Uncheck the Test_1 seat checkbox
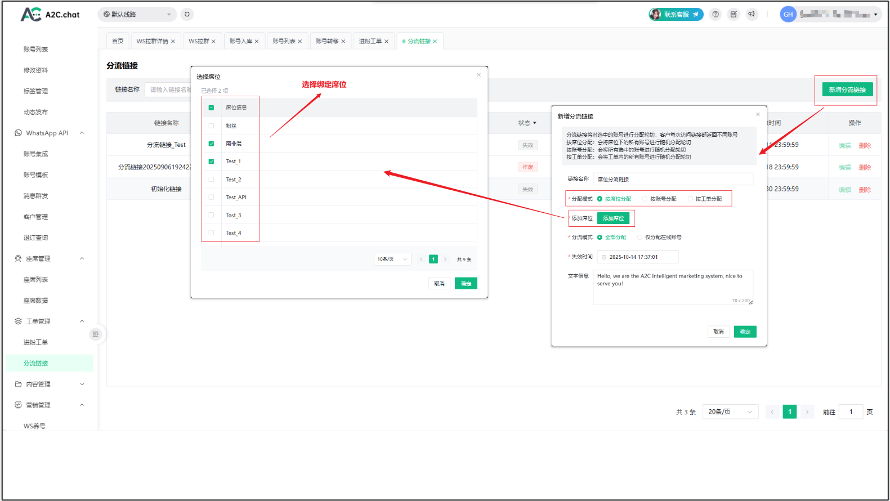 point(211,162)
